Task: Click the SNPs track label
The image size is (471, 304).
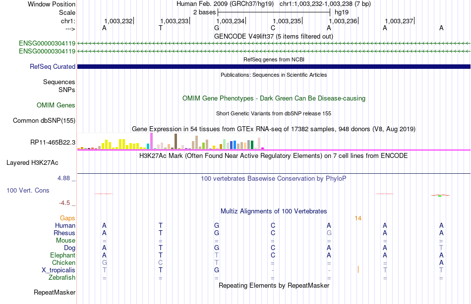Action: tap(67, 90)
